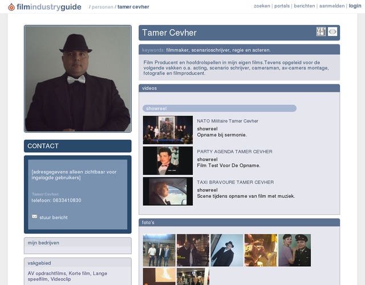Go to portals in top navigation
365x285 pixels.
282,6
